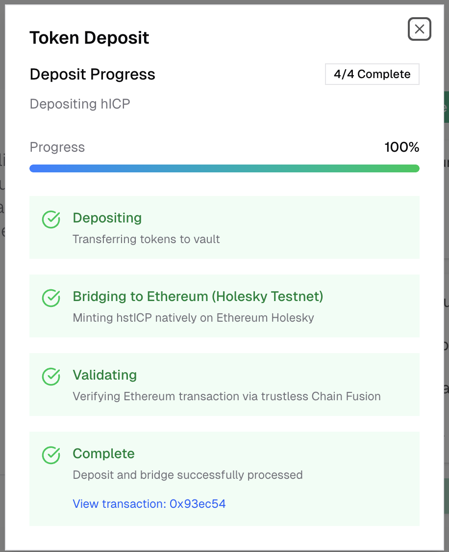Close the Token Deposit dialog
Screen dimensions: 449x552
coord(419,29)
